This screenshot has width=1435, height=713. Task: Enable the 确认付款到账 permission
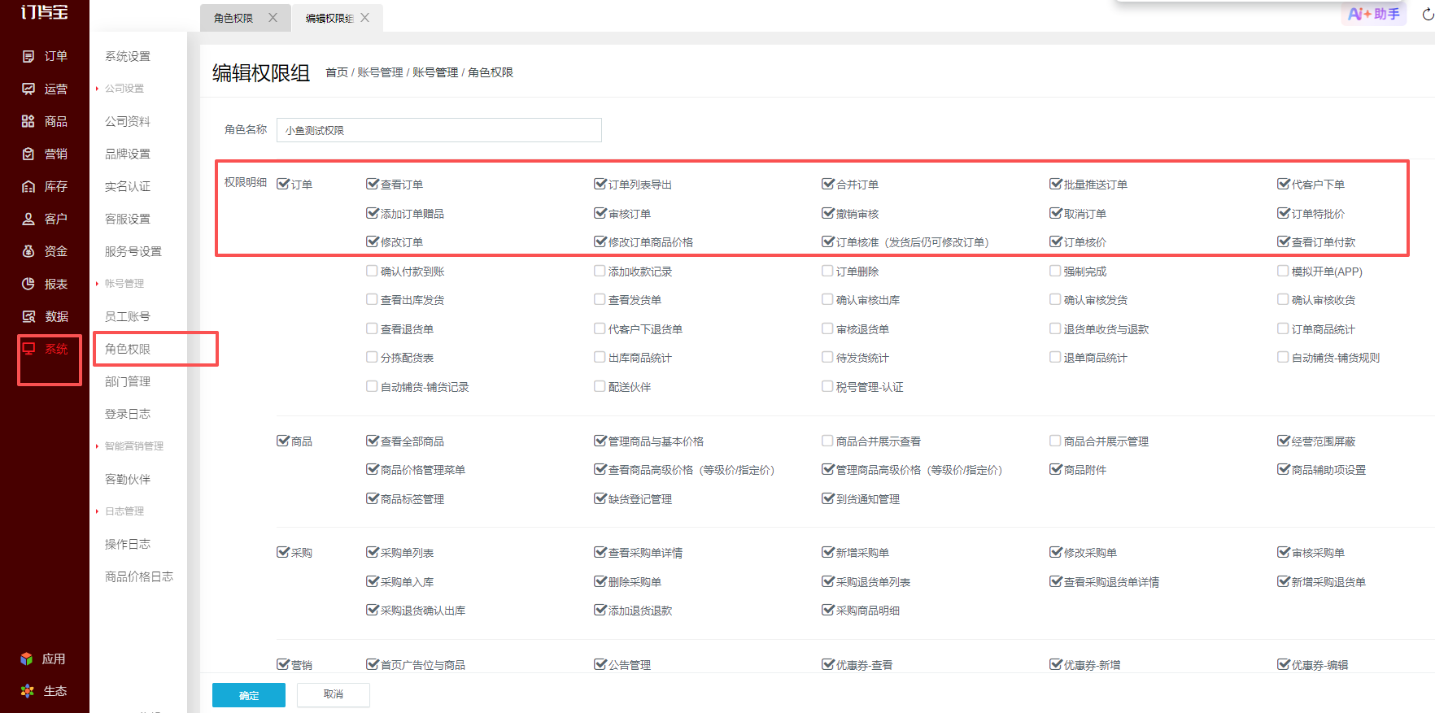click(x=372, y=272)
